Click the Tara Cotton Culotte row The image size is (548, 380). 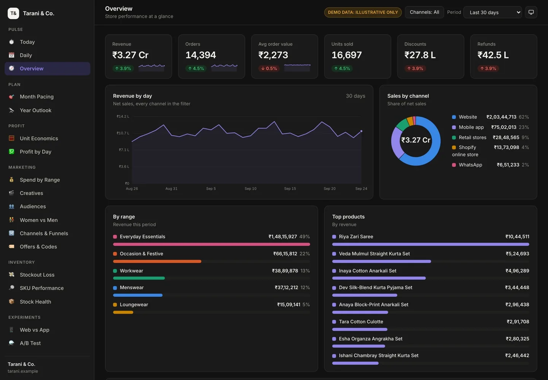[431, 325]
